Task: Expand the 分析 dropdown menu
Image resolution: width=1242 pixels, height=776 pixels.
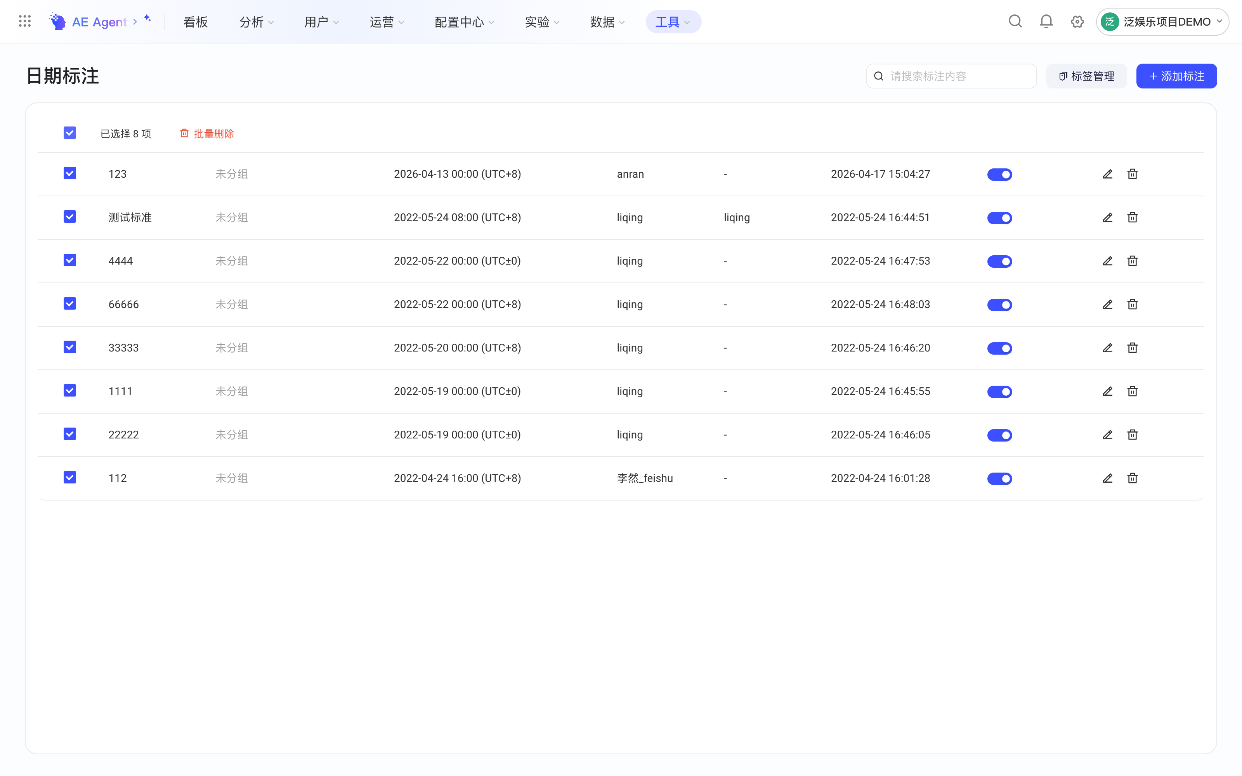Action: 256,22
